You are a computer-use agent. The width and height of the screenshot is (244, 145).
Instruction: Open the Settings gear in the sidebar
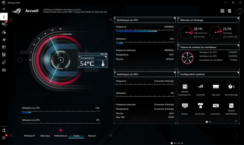pos(4,138)
